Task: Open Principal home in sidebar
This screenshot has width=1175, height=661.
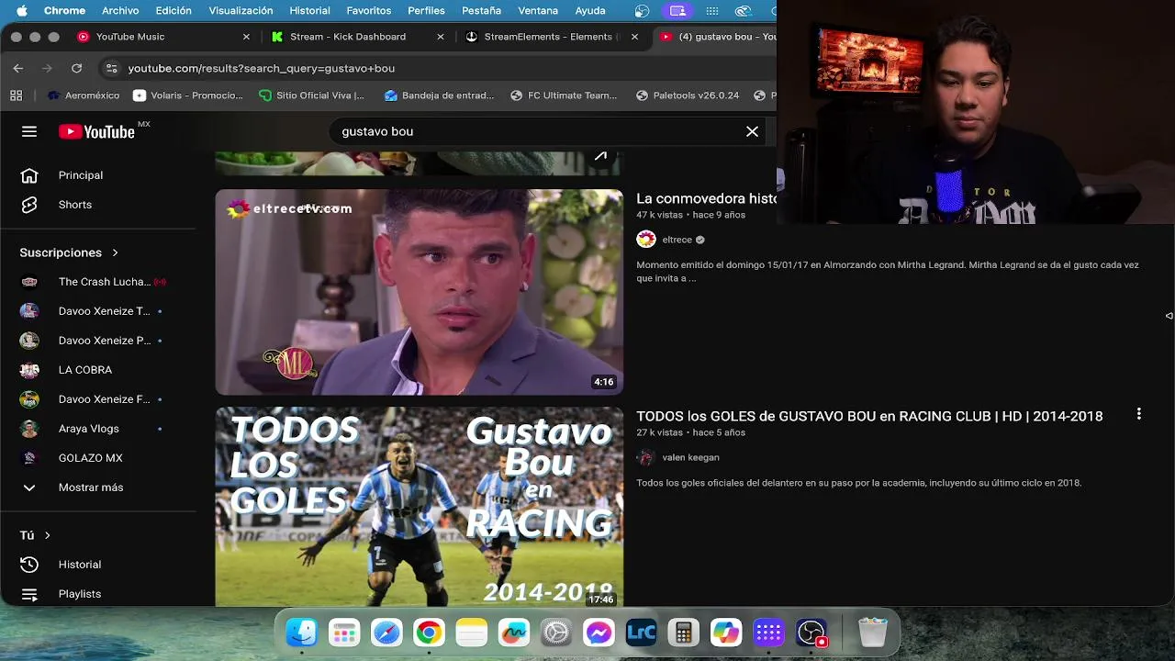Action: [x=81, y=175]
